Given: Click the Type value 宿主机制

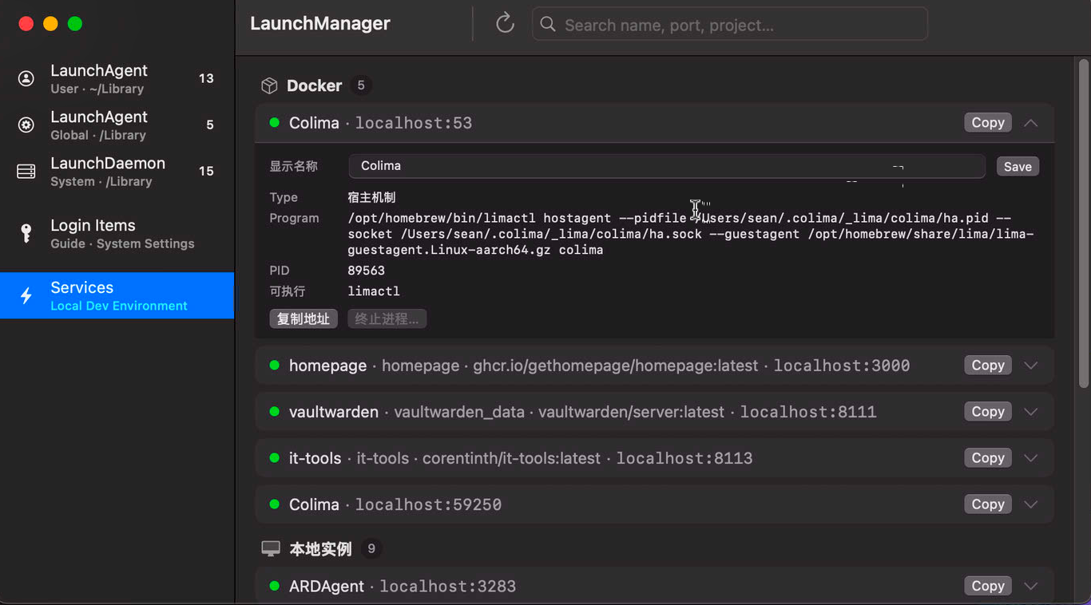Looking at the screenshot, I should [x=371, y=197].
